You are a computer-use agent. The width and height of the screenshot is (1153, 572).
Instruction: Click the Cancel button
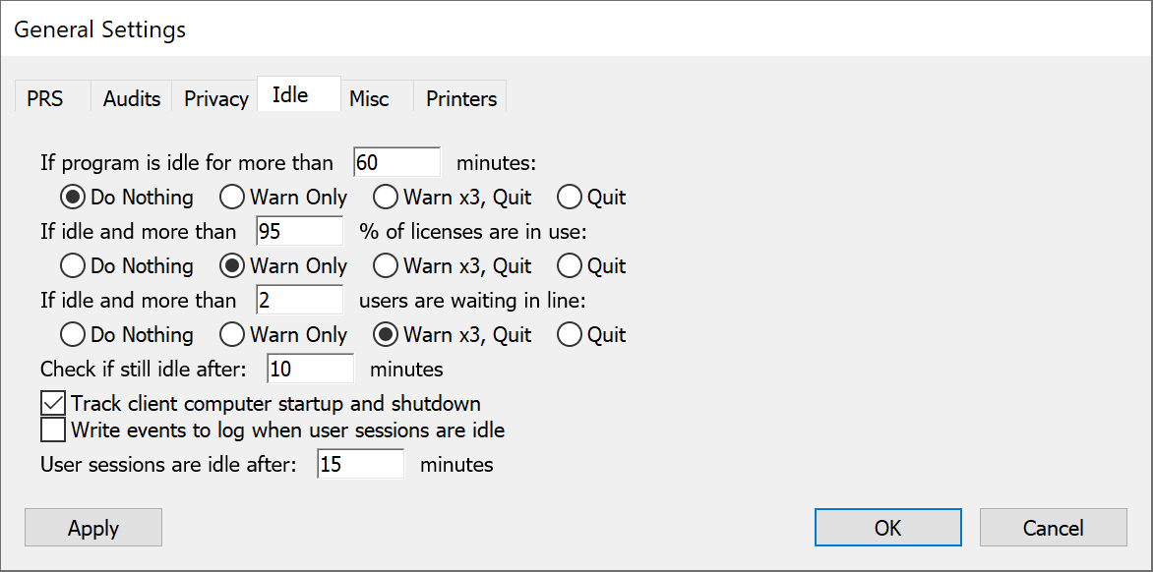1053,528
